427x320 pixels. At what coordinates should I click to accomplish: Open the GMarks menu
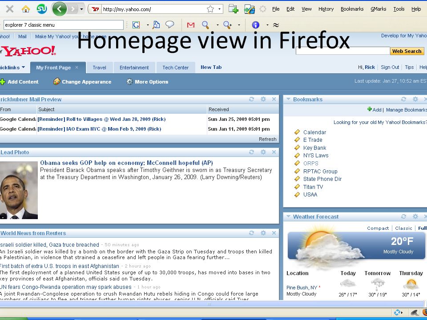click(378, 9)
